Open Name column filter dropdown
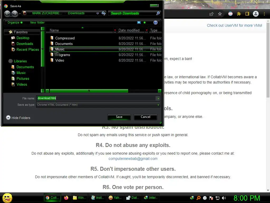This screenshot has height=203, width=270. point(115,30)
